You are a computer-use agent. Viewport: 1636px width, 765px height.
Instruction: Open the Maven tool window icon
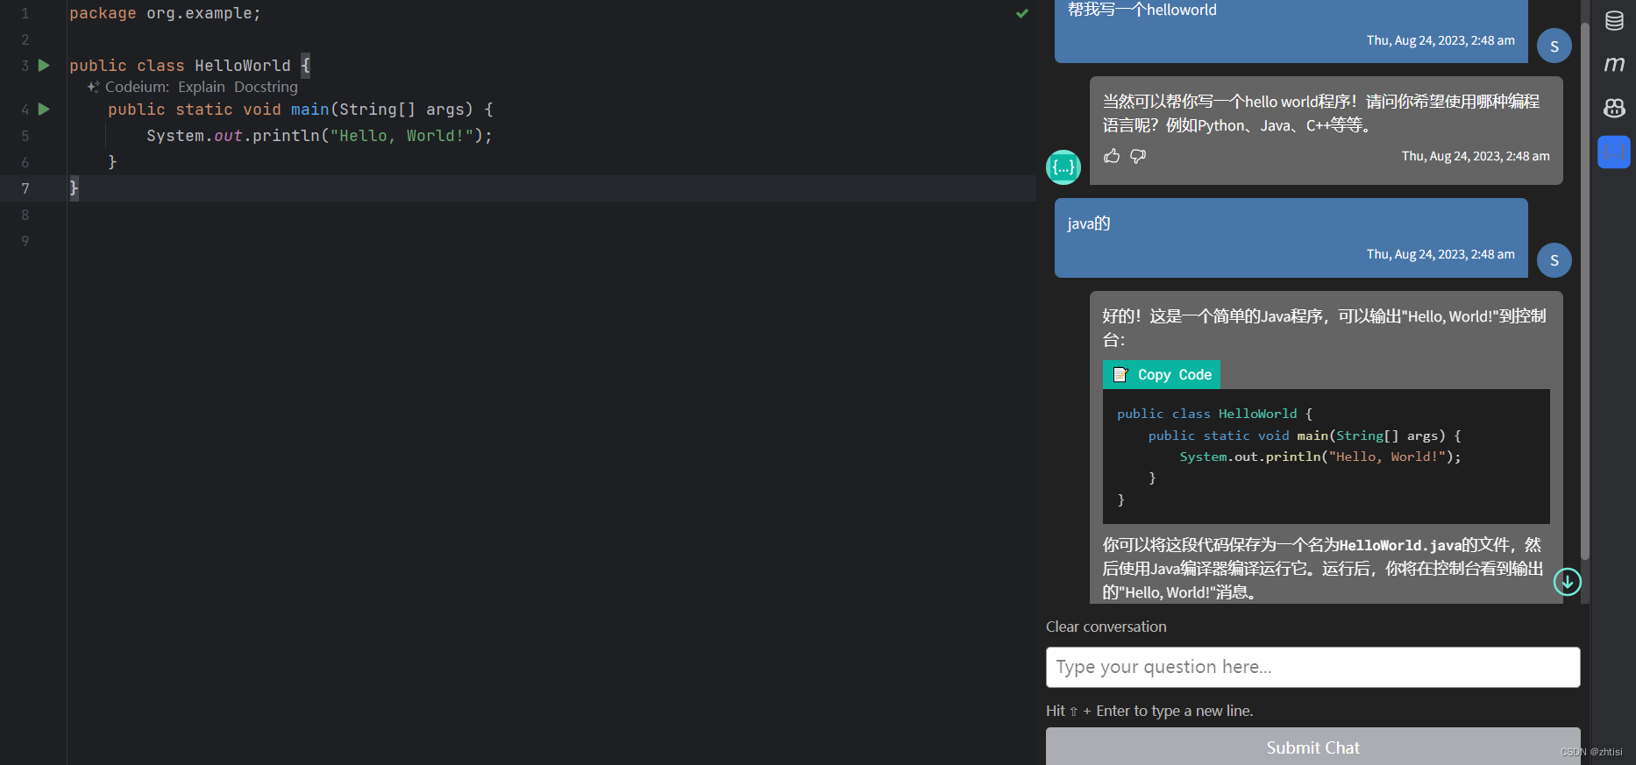tap(1614, 64)
